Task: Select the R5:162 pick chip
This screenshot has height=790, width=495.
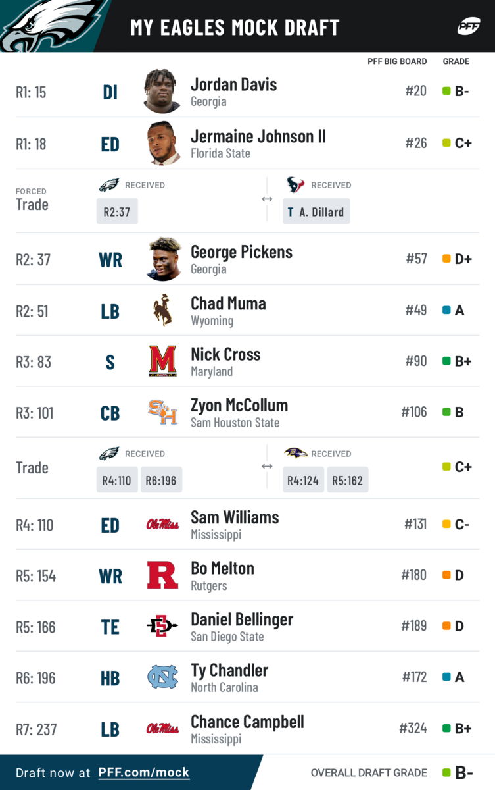Action: tap(347, 480)
